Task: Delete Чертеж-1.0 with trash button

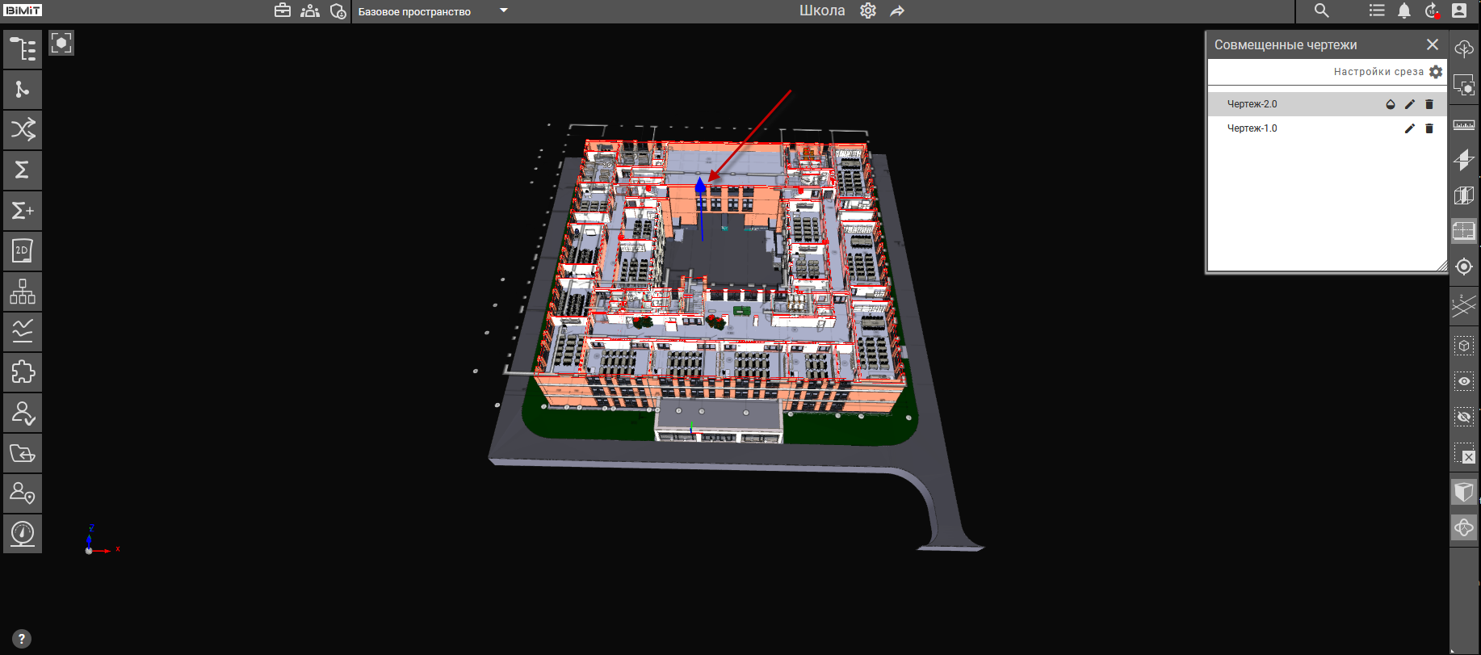Action: coord(1429,128)
